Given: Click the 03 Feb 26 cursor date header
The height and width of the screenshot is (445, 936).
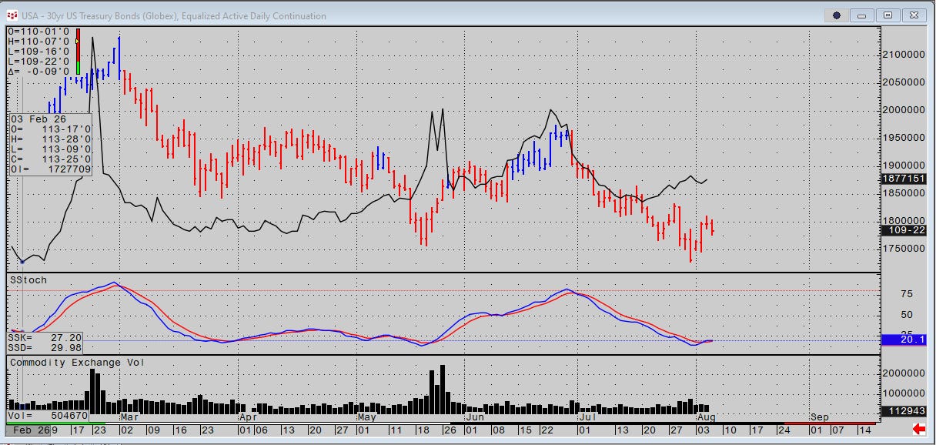Looking at the screenshot, I should pyautogui.click(x=38, y=119).
